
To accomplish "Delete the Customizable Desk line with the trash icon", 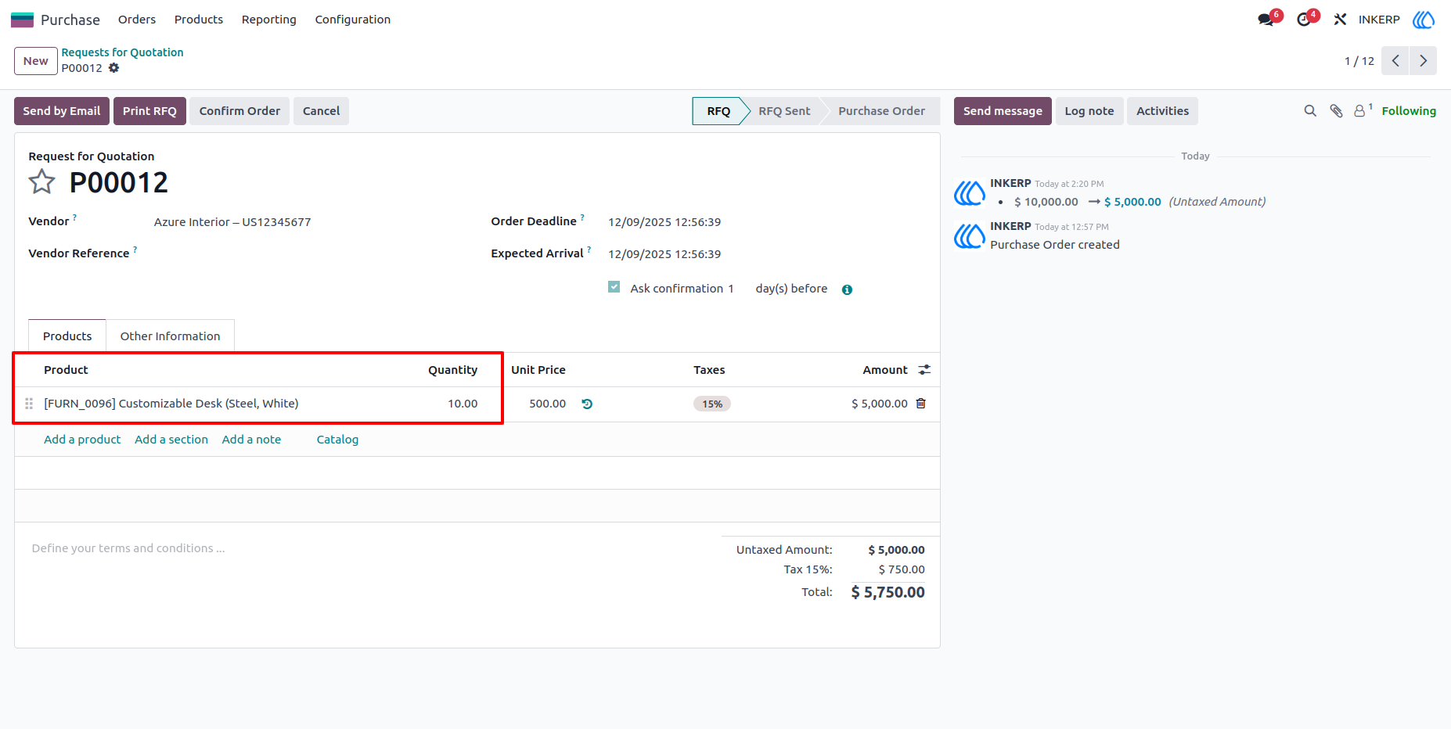I will (921, 404).
